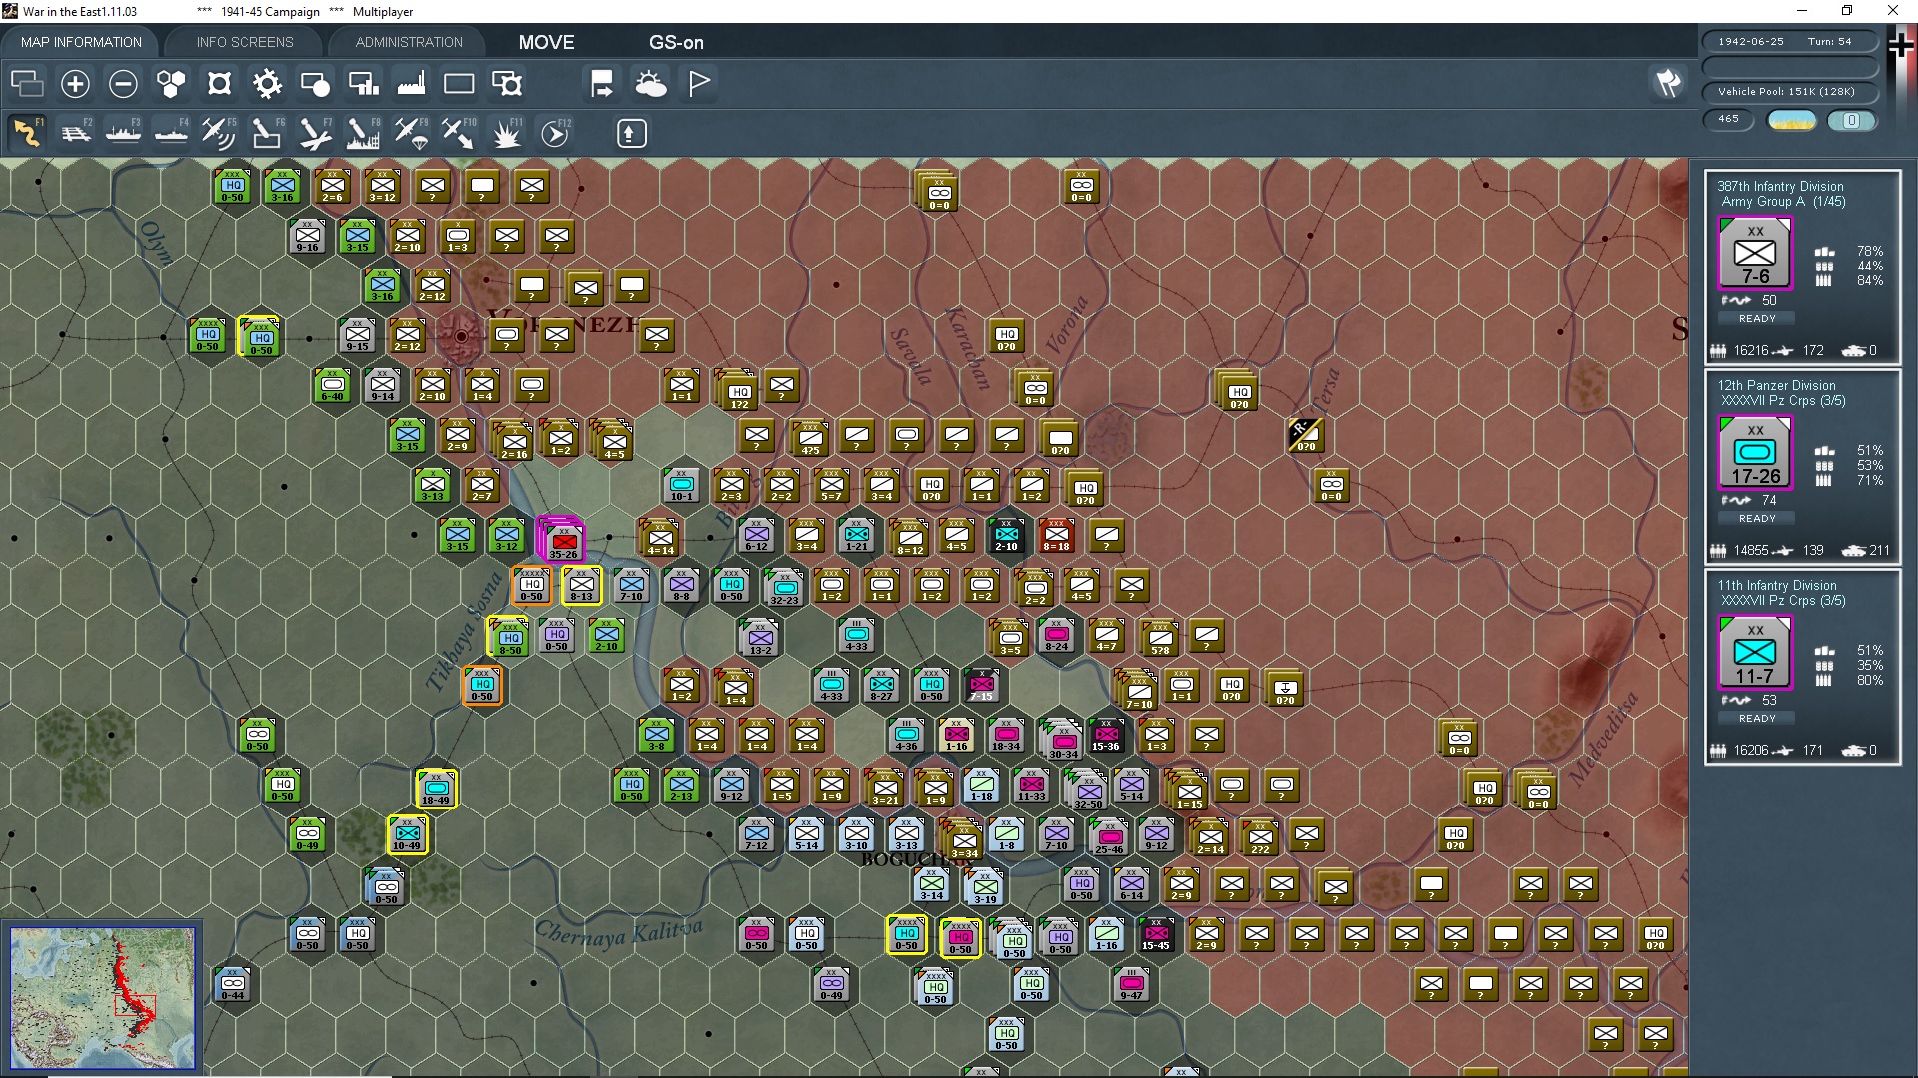The image size is (1918, 1078).
Task: Enable F5 air recon mode
Action: [219, 133]
